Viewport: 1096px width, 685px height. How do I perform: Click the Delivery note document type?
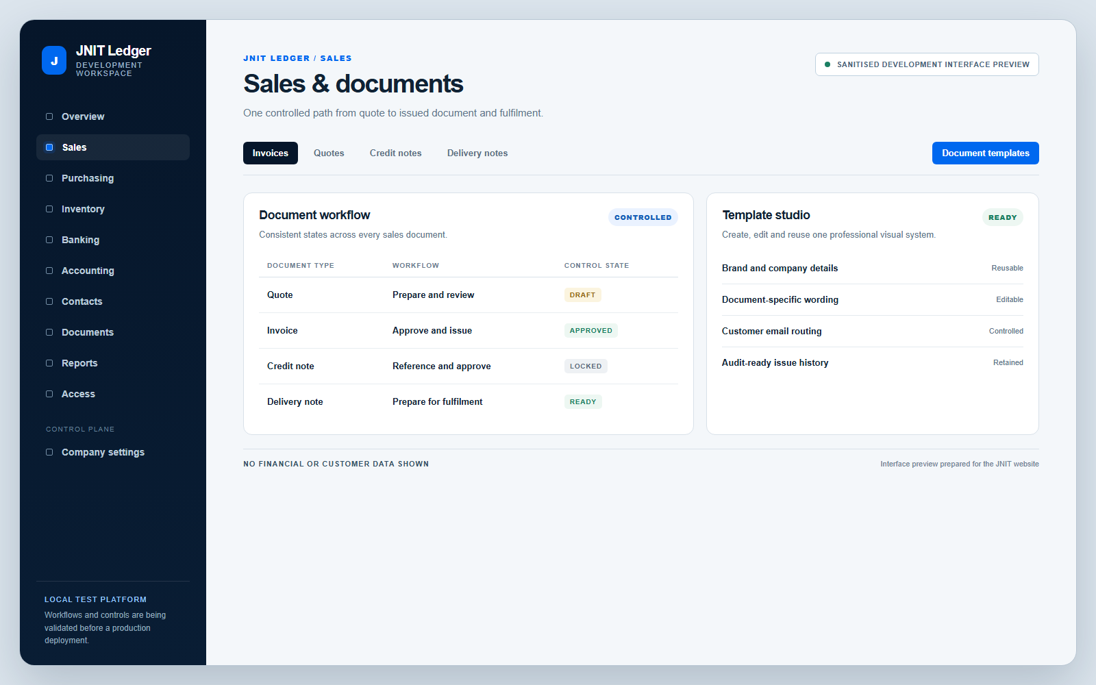295,401
